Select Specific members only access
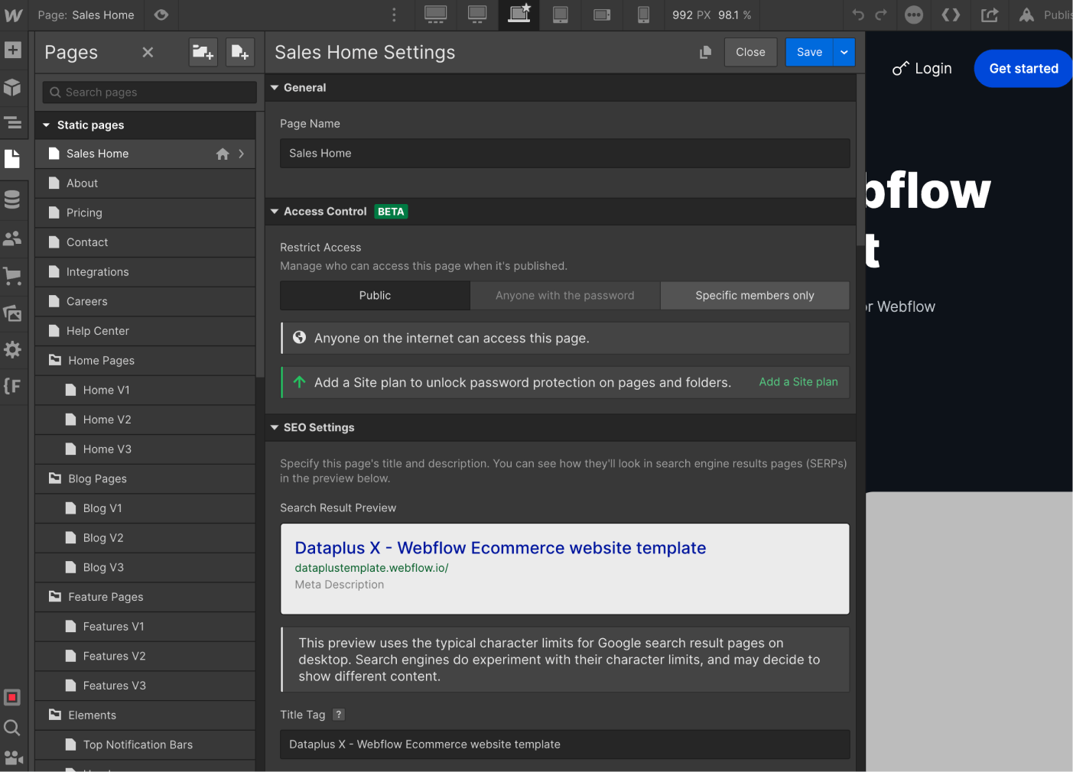Screen dimensions: 1073x772 [754, 296]
